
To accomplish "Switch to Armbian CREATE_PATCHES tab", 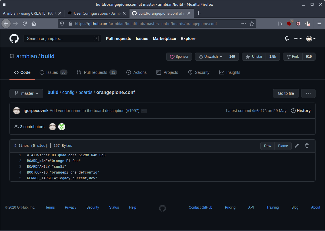I will coord(29,13).
